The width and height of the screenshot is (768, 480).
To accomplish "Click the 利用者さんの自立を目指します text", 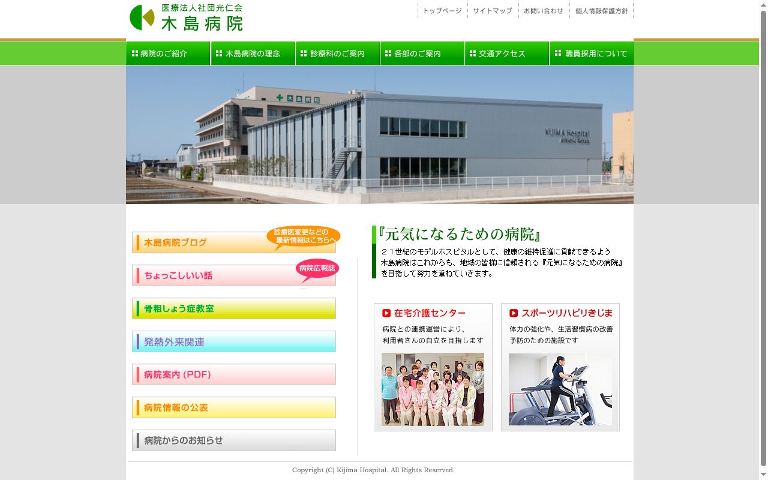I will [x=433, y=340].
